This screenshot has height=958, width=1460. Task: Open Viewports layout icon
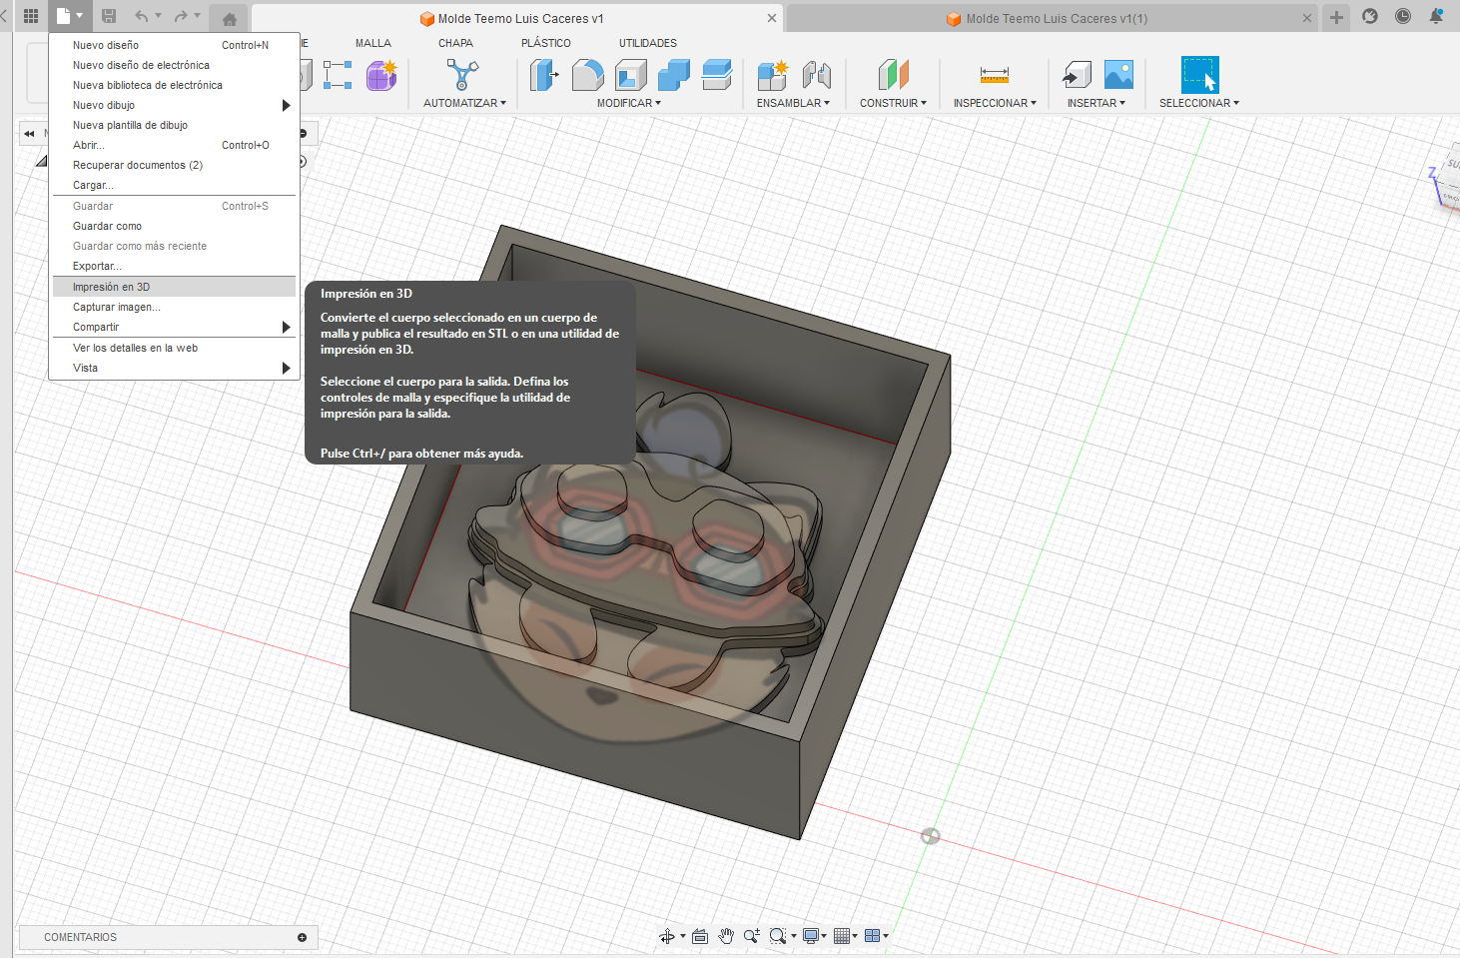(873, 936)
